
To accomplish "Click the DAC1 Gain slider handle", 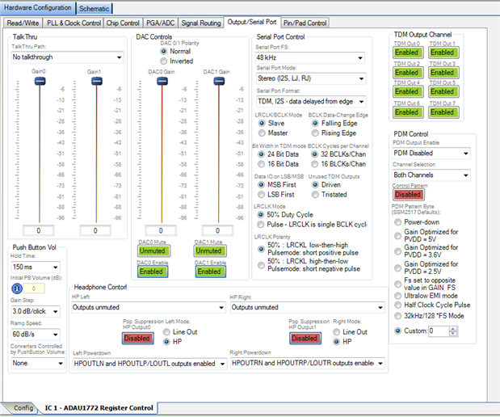I will point(219,82).
